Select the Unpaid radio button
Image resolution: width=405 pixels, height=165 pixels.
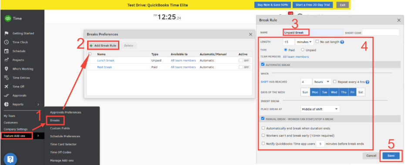coord(303,50)
